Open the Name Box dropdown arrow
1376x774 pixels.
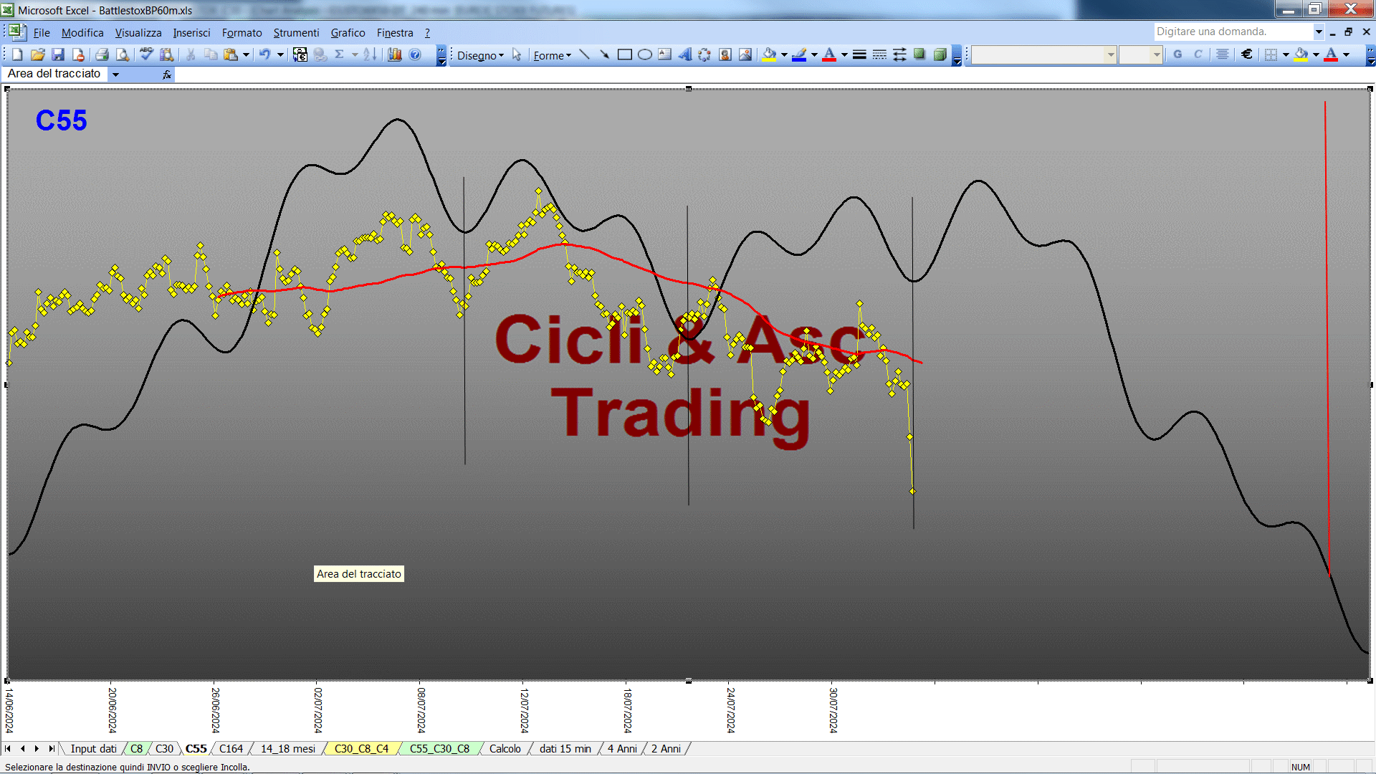coord(115,74)
